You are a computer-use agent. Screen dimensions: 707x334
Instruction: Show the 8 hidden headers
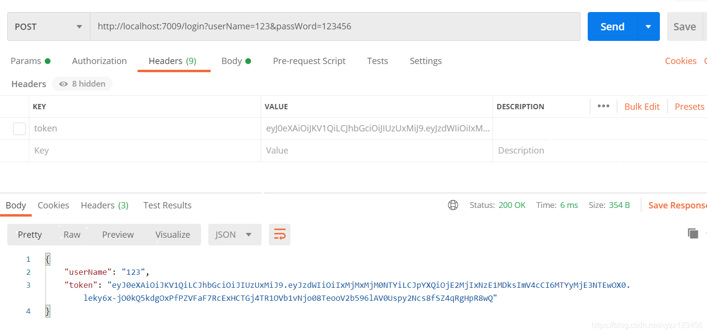point(82,84)
